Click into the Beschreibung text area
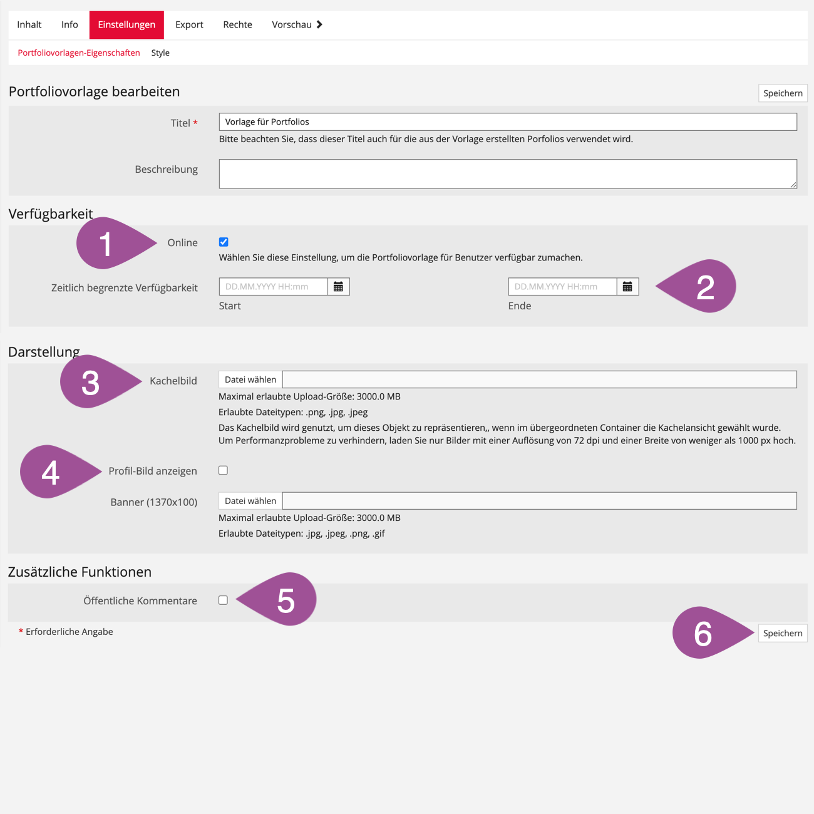The height and width of the screenshot is (814, 814). 507,173
